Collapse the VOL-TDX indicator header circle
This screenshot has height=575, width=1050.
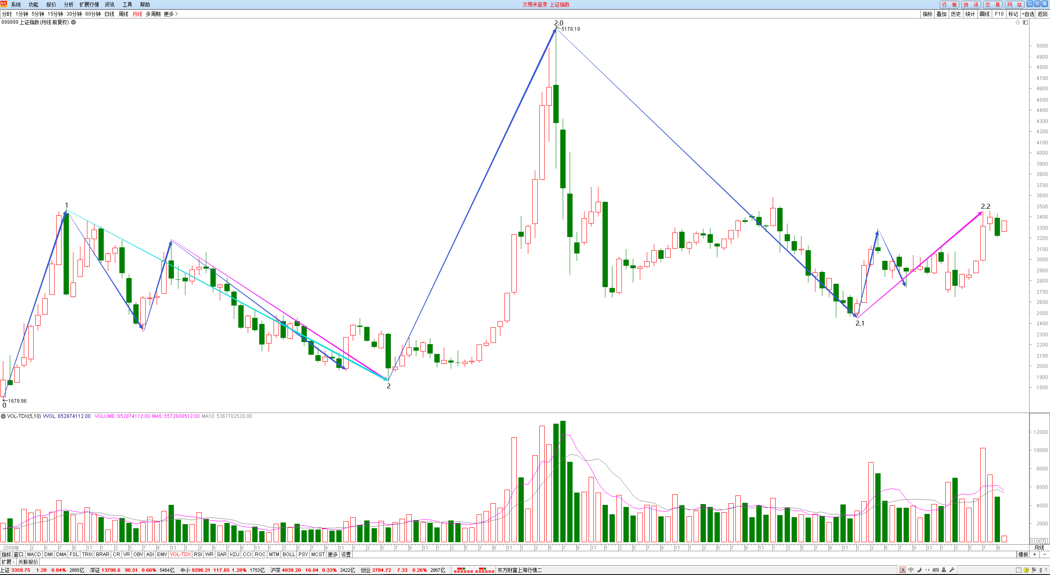(3, 416)
